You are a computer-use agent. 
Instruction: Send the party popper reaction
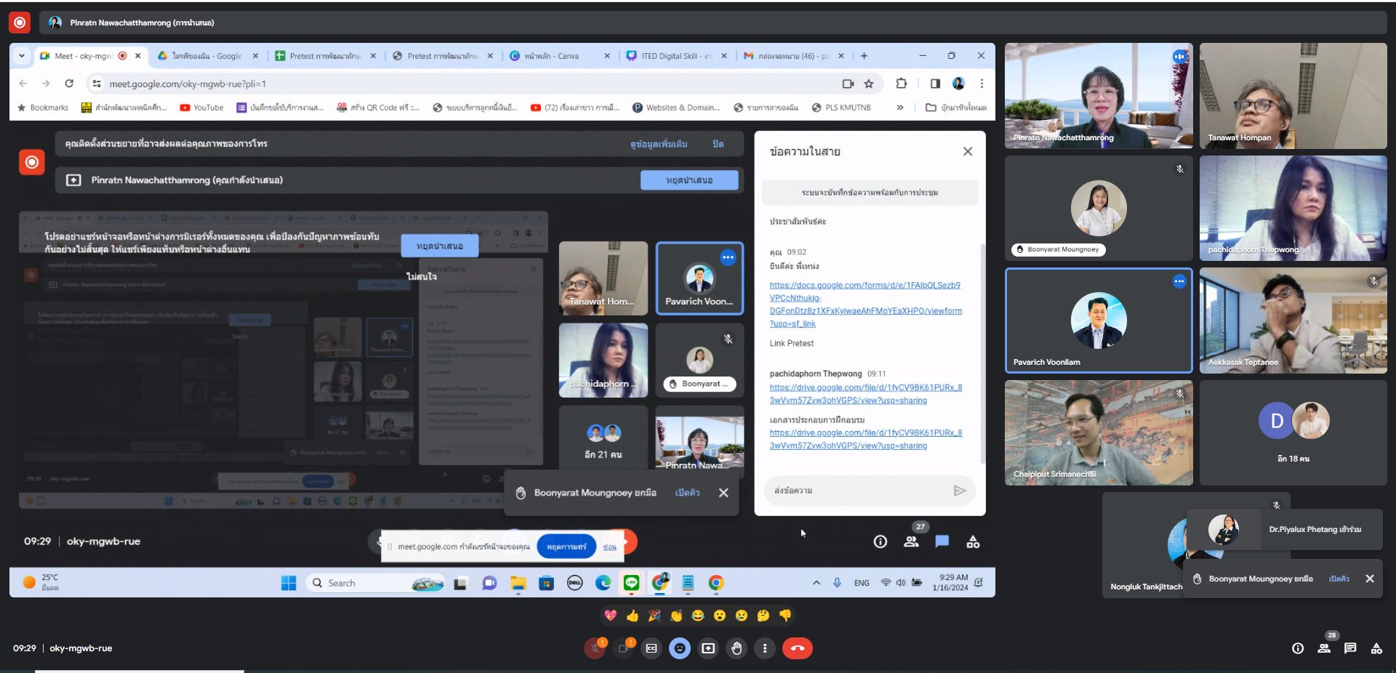[654, 616]
